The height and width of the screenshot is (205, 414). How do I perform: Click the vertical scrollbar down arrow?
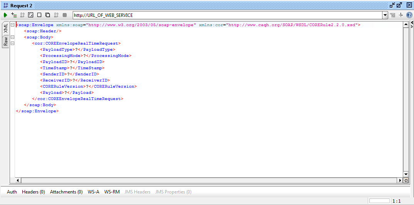coord(406,174)
